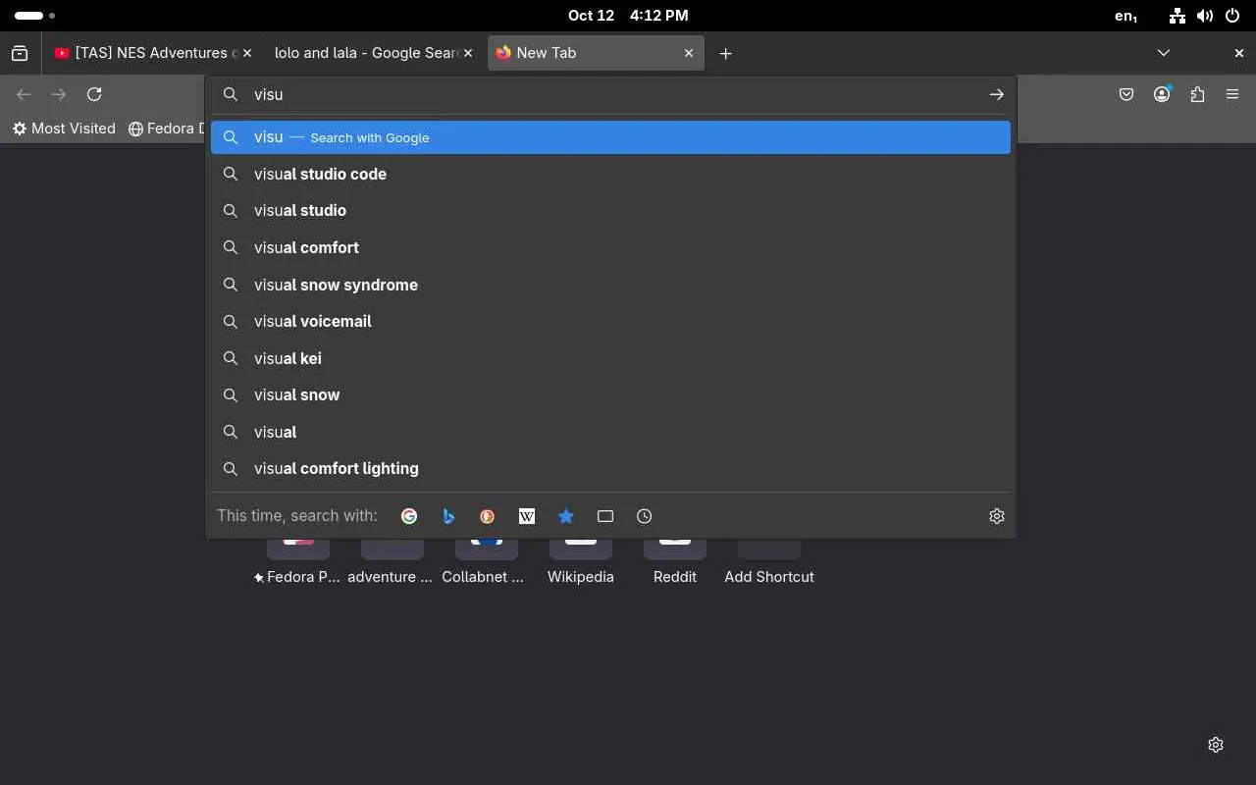The image size is (1256, 785).
Task: Switch to the TAS NES Adventures tab
Action: pos(152,53)
